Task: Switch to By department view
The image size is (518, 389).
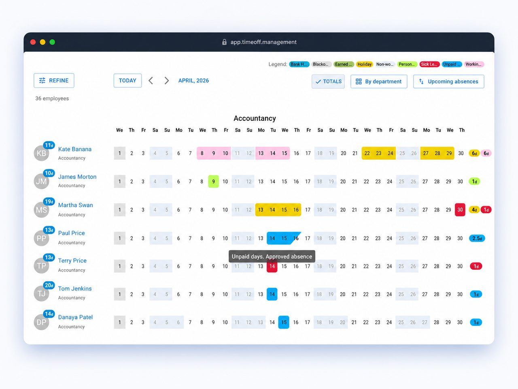Action: pos(379,81)
